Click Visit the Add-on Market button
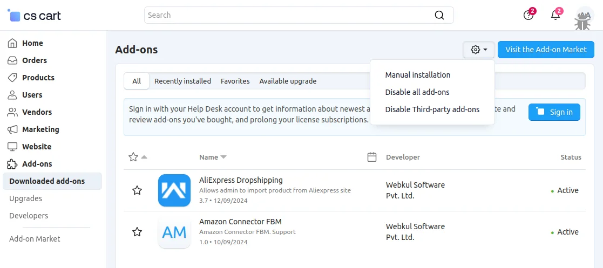The image size is (603, 268). [545, 50]
